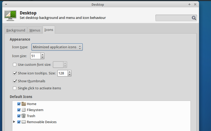This screenshot has height=131, width=211.
Task: Select the Home row text
Action: pos(32,104)
